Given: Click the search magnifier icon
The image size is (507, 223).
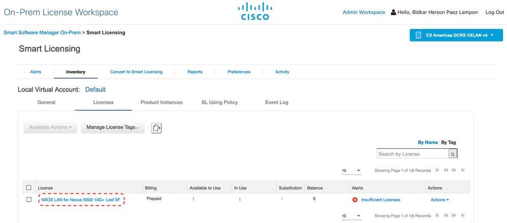Looking at the screenshot, I should tap(453, 154).
